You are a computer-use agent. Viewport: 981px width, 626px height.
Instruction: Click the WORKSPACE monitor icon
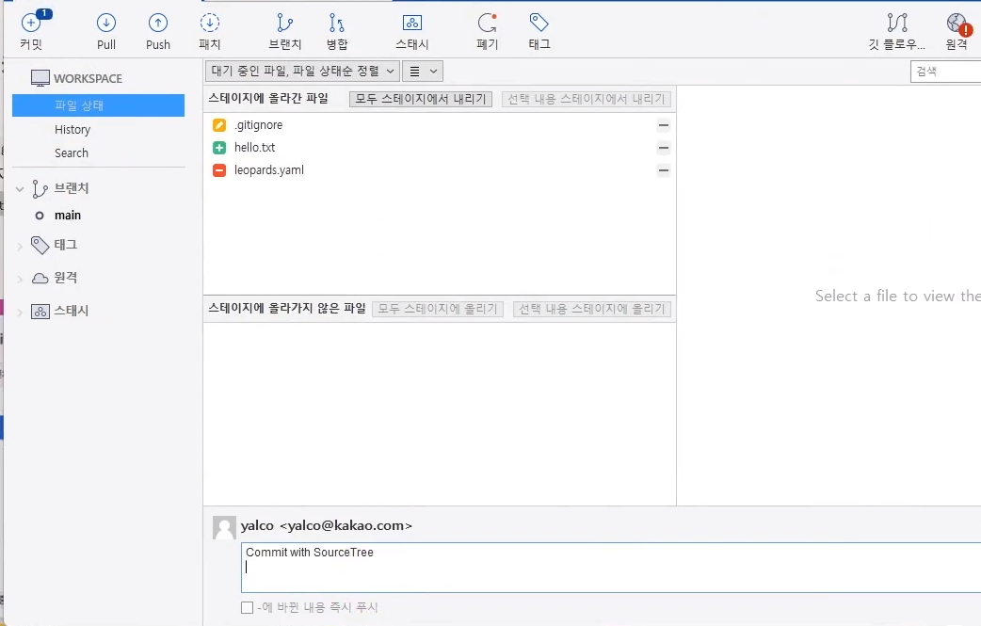pos(40,78)
